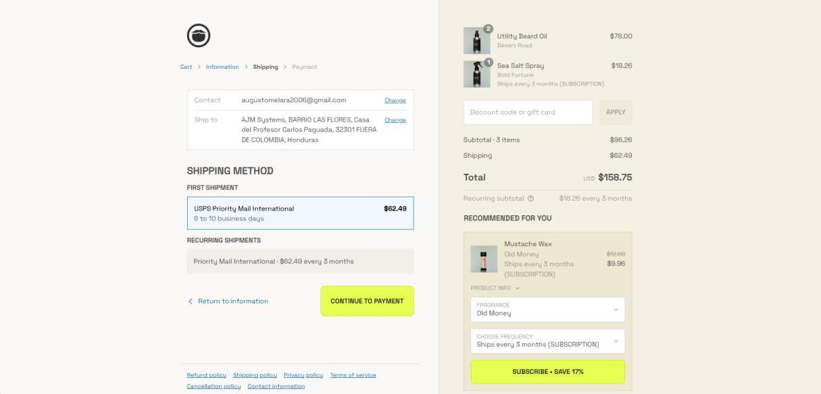Expand the Product Info section
Viewport: 821px width, 394px height.
click(495, 288)
